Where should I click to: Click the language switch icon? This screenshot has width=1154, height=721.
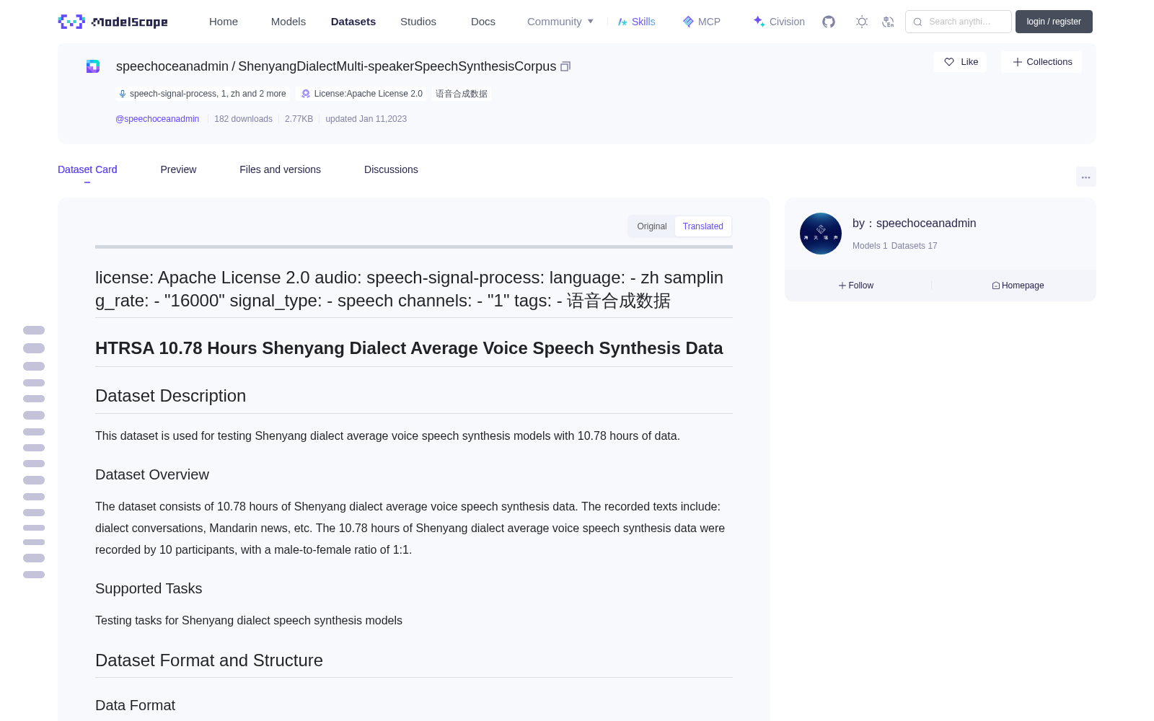(889, 22)
